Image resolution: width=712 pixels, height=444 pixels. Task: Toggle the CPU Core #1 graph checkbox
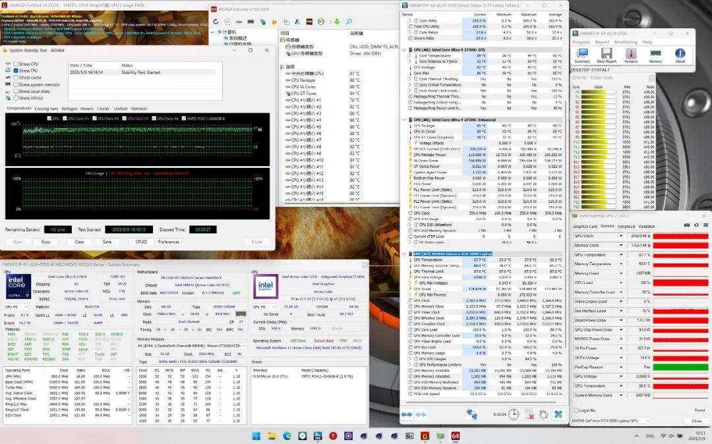(x=65, y=119)
